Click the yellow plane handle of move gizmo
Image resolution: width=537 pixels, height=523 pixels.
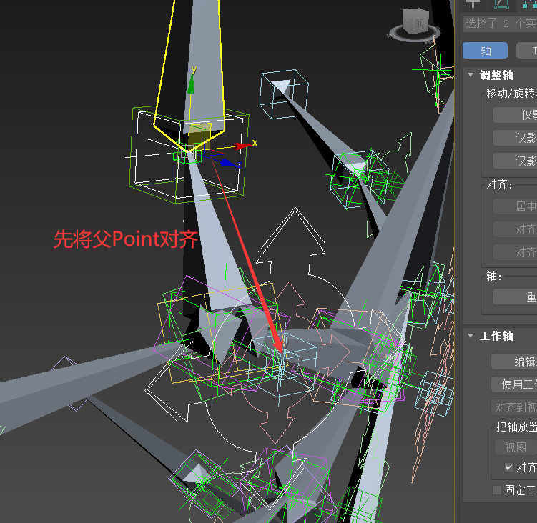click(199, 138)
